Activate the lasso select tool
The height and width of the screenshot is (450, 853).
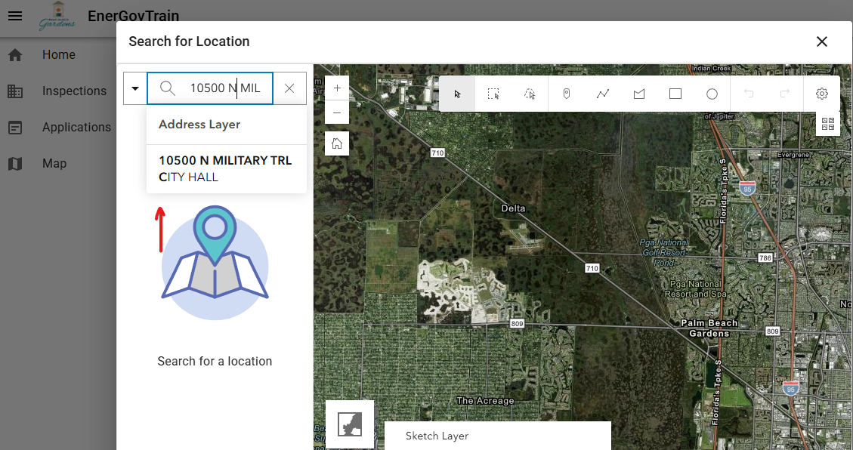pos(530,94)
